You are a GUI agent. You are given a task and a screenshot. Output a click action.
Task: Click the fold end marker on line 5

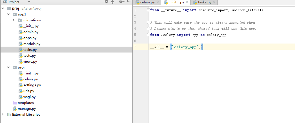pyautogui.click(x=148, y=35)
